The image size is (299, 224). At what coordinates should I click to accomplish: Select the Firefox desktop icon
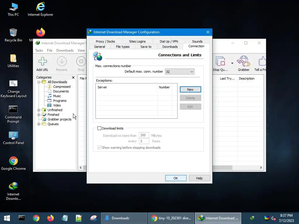[40, 32]
